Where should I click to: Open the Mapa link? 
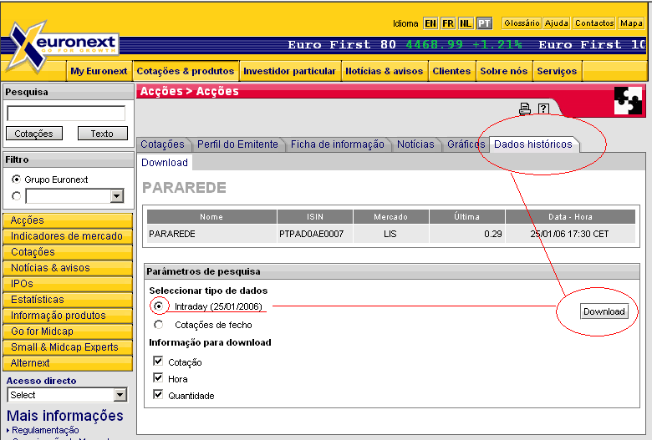click(631, 23)
